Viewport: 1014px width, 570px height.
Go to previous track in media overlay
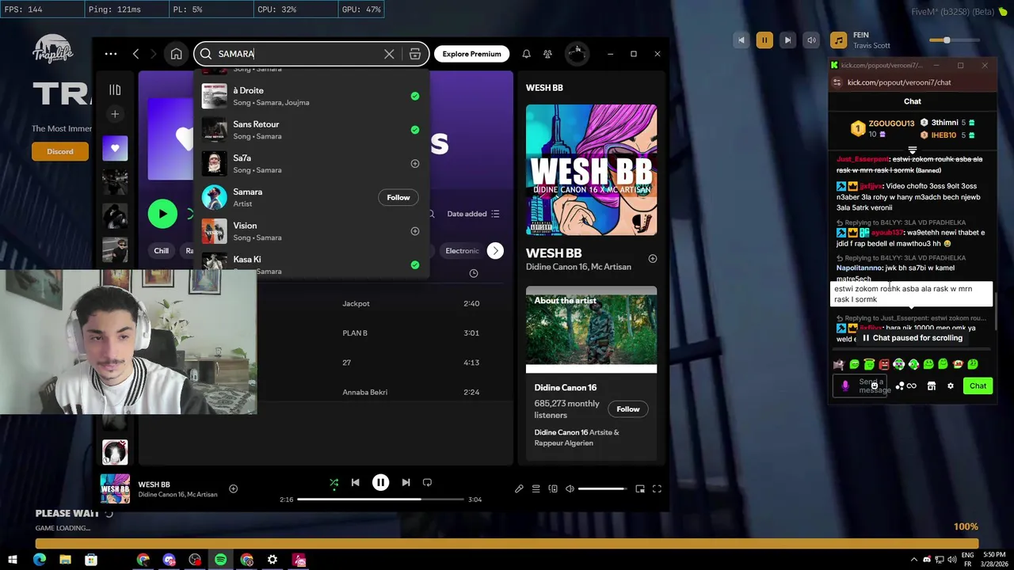(x=741, y=40)
